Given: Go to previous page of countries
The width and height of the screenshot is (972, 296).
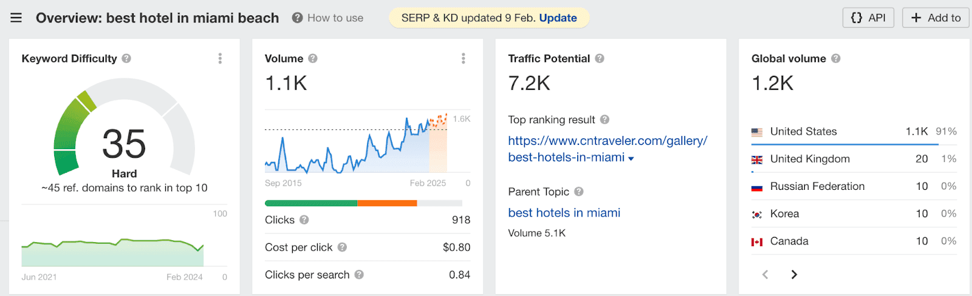Looking at the screenshot, I should [x=765, y=275].
